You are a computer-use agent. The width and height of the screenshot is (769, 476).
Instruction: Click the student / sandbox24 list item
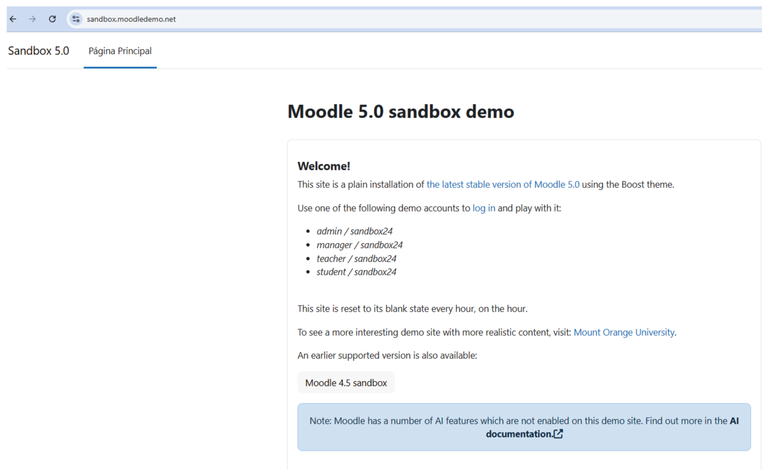pos(356,272)
